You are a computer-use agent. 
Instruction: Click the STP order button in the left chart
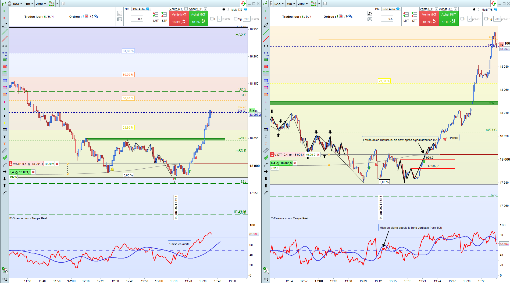(164, 17)
